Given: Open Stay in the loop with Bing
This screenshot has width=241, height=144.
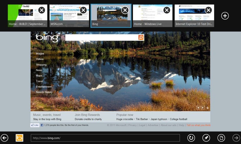Looking at the screenshot, I should click(x=47, y=119).
